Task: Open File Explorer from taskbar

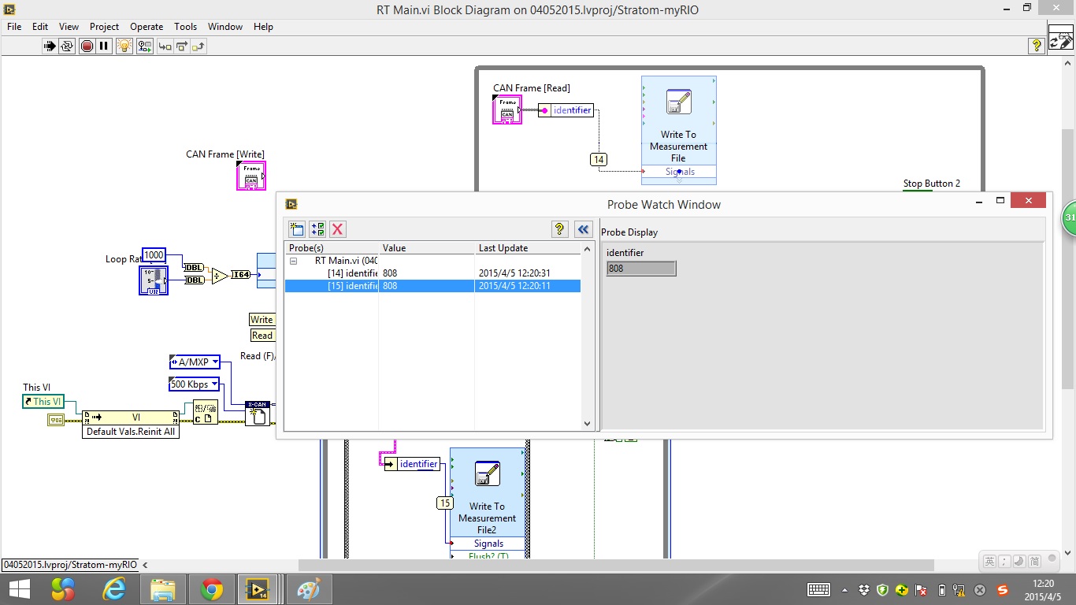Action: (163, 589)
